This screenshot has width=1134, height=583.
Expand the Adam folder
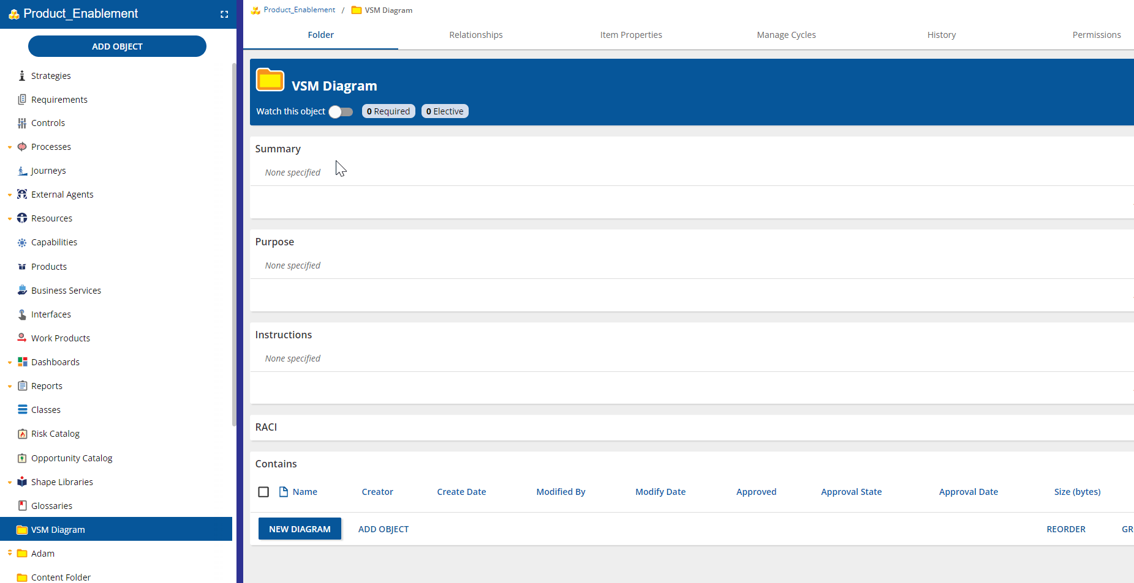coord(9,553)
